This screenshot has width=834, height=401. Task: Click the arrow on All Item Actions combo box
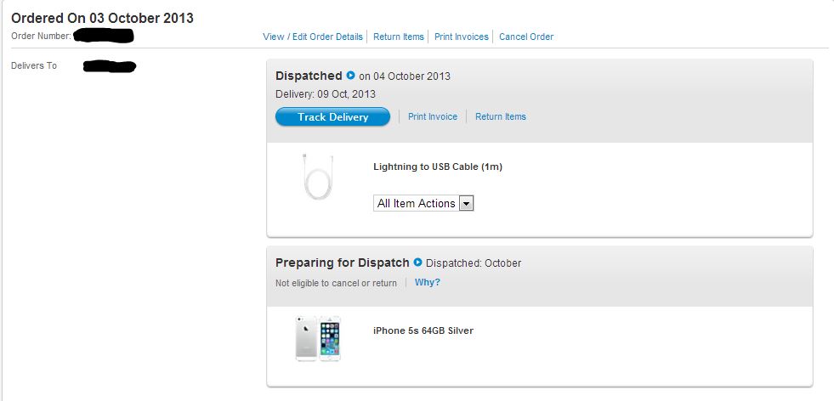point(466,203)
